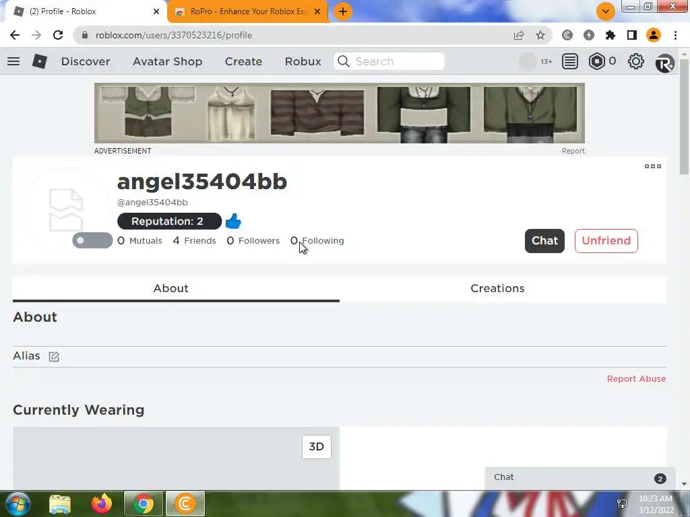The width and height of the screenshot is (690, 517).
Task: Open Chrome three-dot menu
Action: [x=675, y=35]
